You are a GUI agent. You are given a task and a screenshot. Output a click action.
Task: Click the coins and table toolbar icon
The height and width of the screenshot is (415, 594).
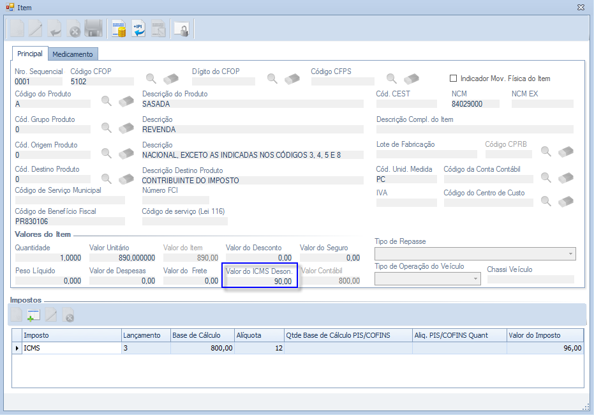(x=119, y=29)
